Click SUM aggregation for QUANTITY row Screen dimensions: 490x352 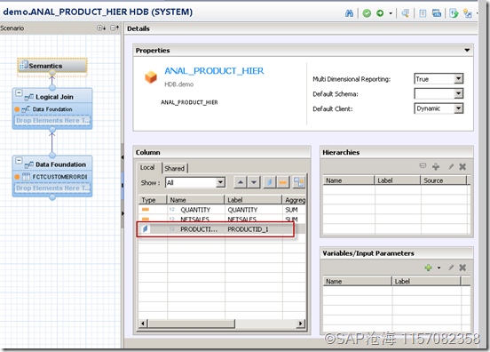[291, 210]
